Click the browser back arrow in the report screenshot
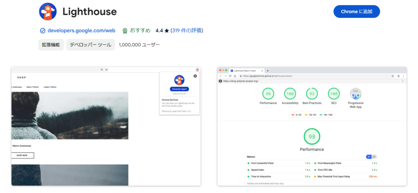 pyautogui.click(x=220, y=76)
